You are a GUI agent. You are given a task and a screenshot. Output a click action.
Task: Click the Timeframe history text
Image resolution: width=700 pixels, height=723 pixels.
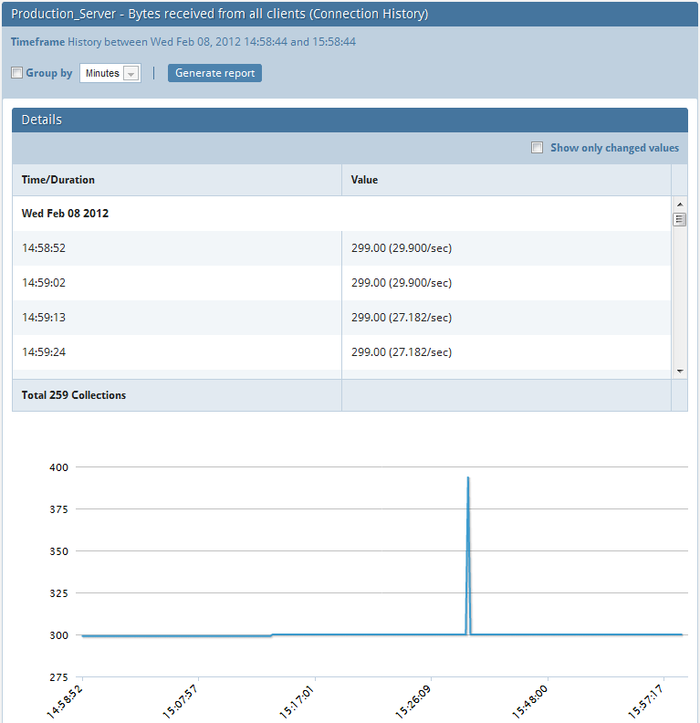tap(183, 42)
